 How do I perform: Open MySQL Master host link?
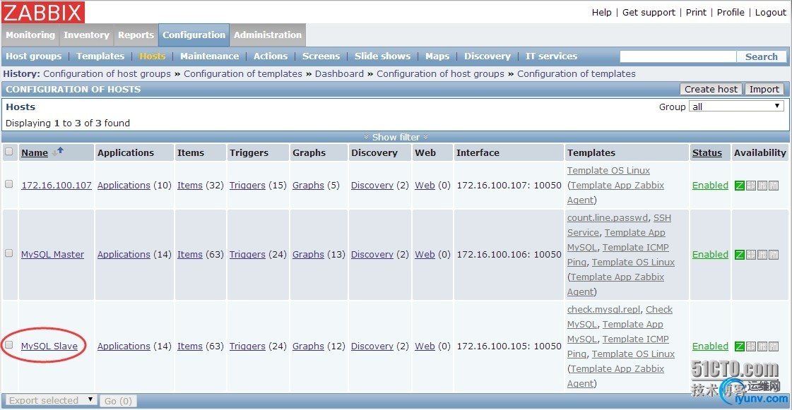(52, 255)
